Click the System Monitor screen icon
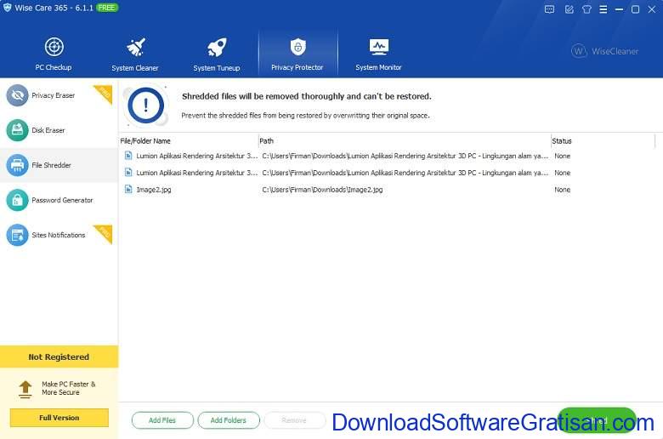This screenshot has width=663, height=439. tap(379, 47)
